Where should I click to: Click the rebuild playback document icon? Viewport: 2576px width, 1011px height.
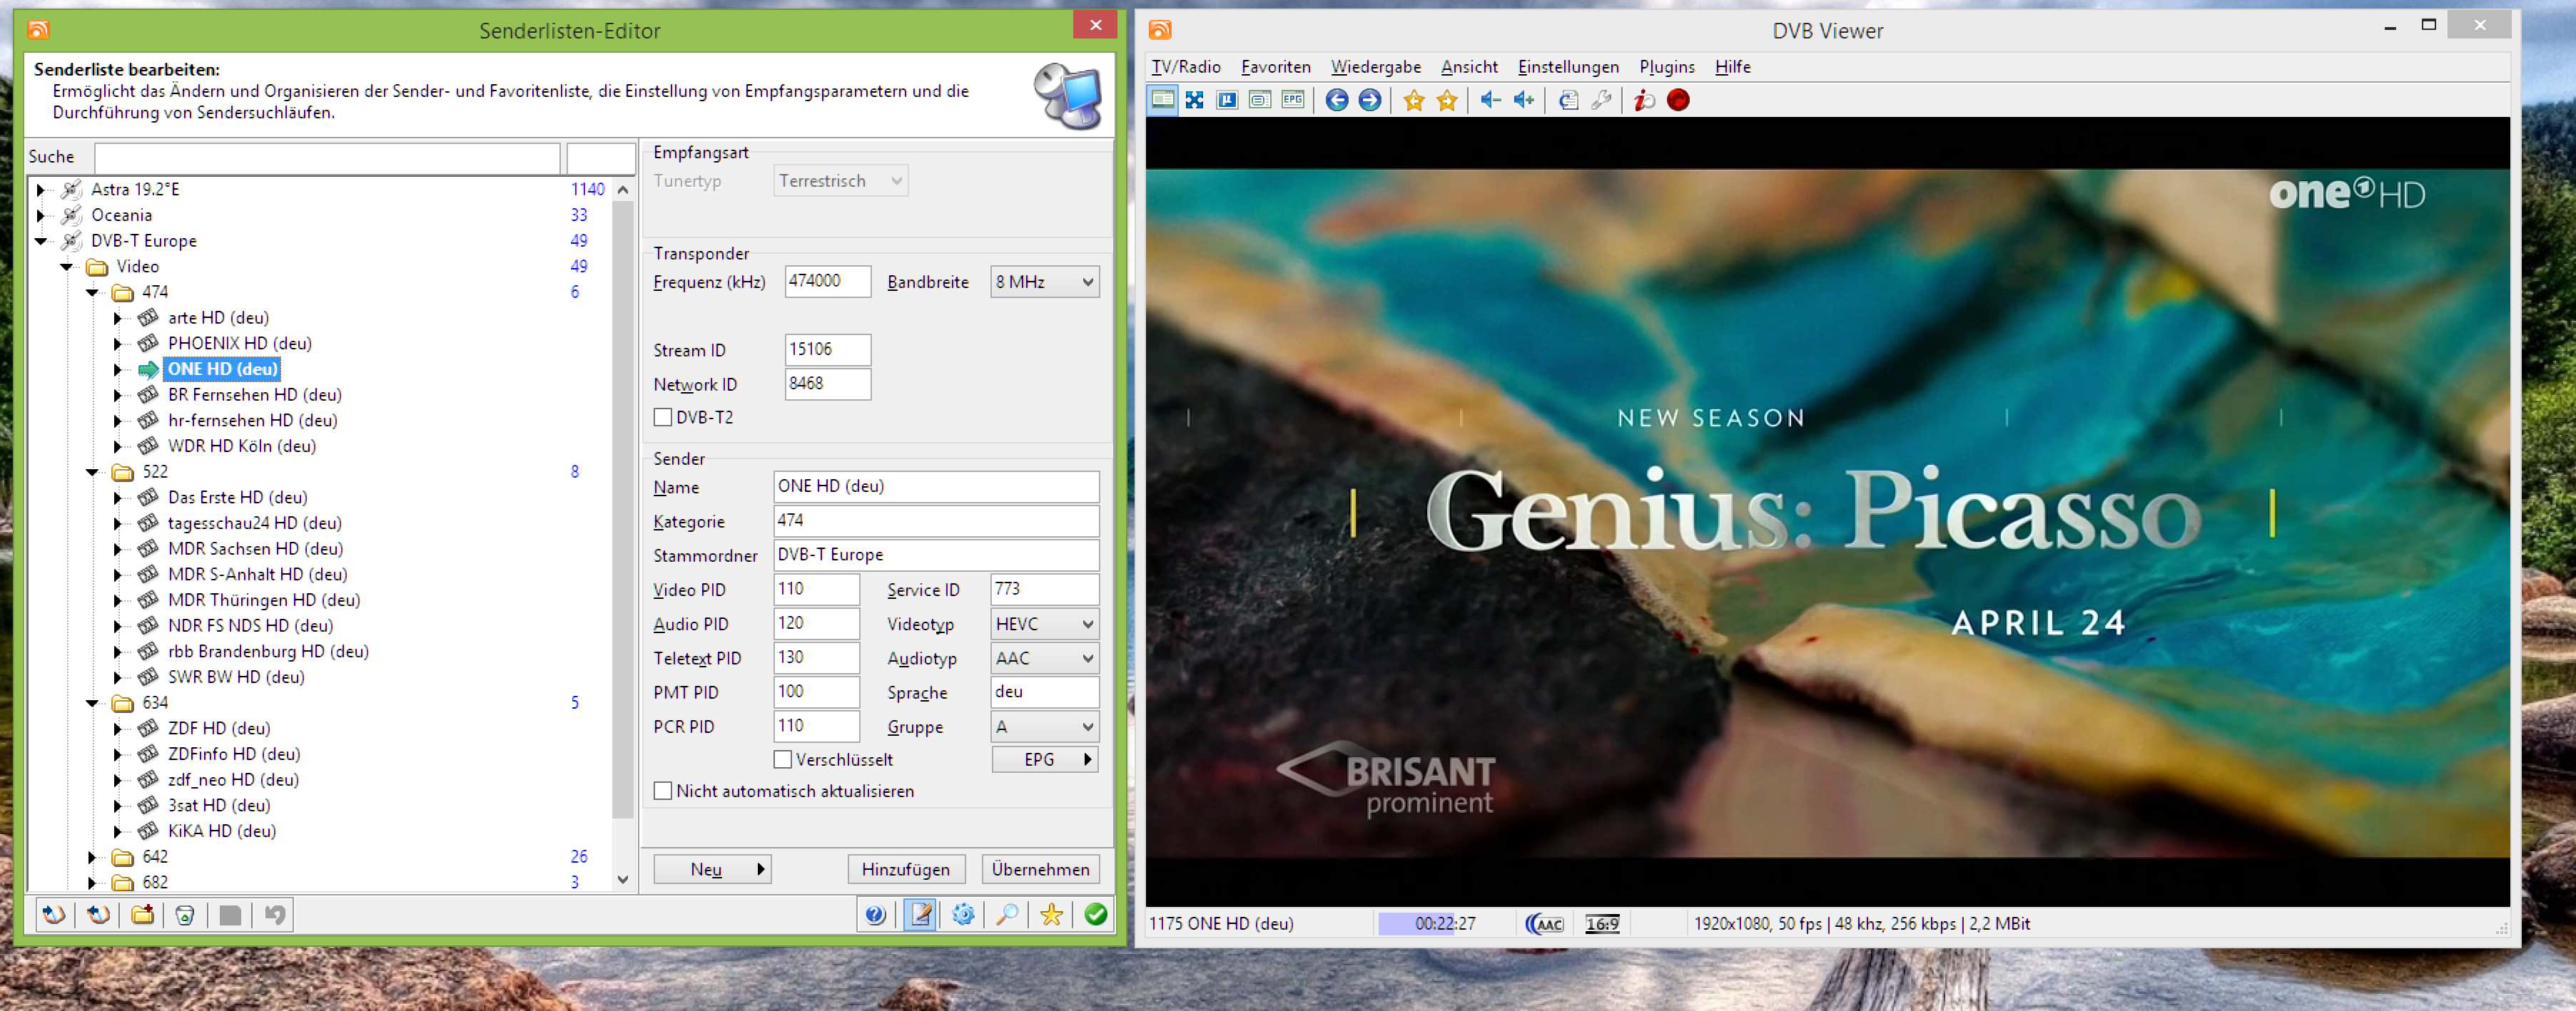pos(1568,100)
